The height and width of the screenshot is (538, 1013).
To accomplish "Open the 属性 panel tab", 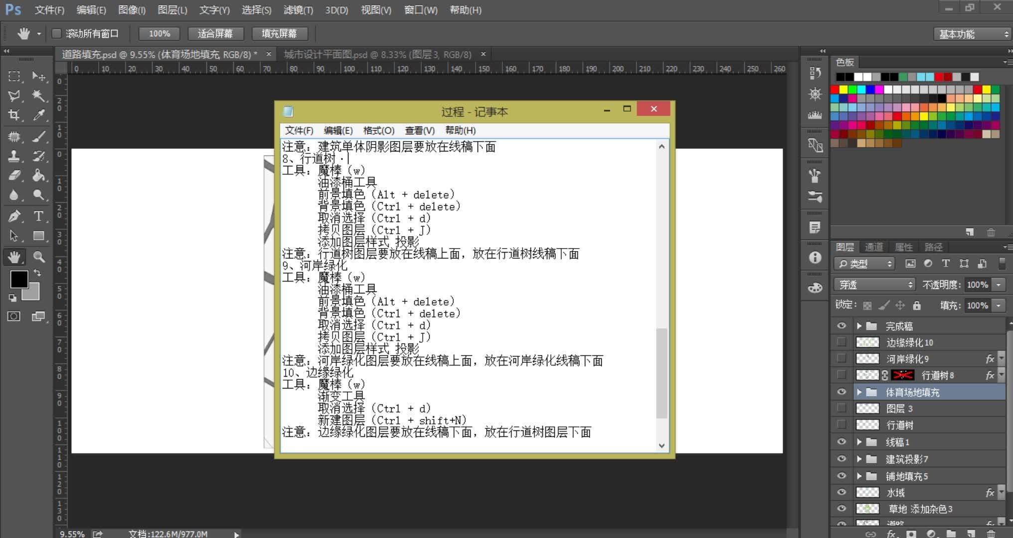I will pos(903,247).
